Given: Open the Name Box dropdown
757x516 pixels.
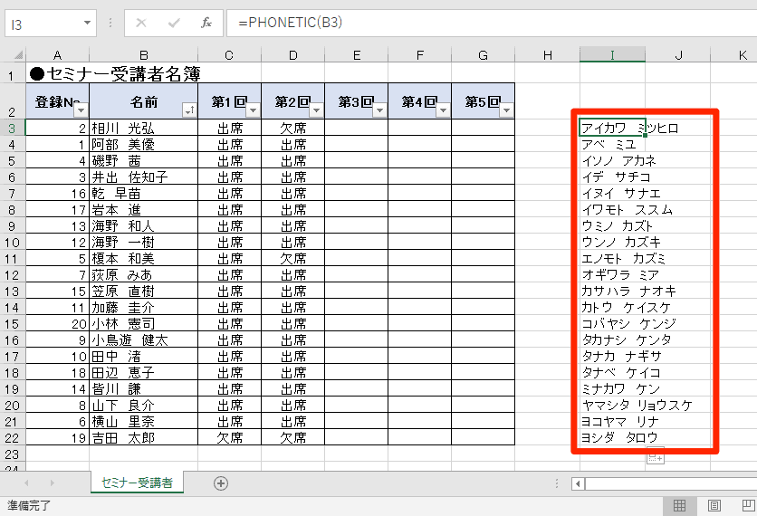Looking at the screenshot, I should coord(88,23).
